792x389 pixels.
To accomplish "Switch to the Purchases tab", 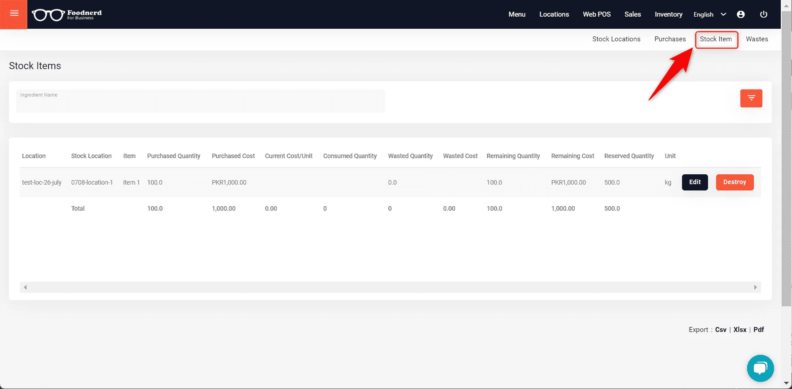I will [x=670, y=39].
